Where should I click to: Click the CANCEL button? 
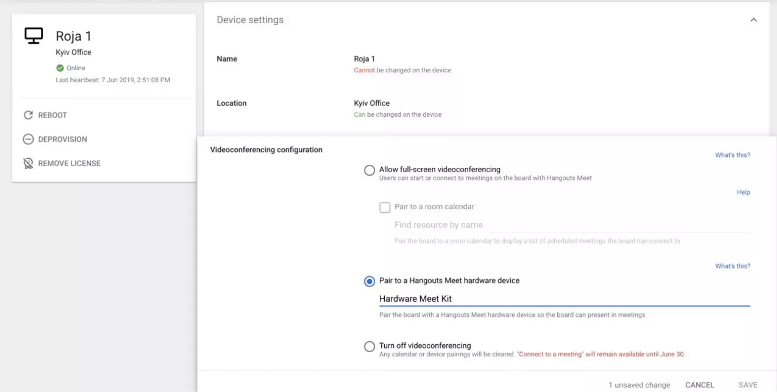(x=699, y=385)
